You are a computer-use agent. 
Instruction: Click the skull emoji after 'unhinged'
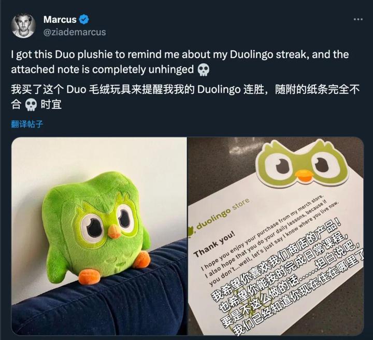click(x=204, y=70)
